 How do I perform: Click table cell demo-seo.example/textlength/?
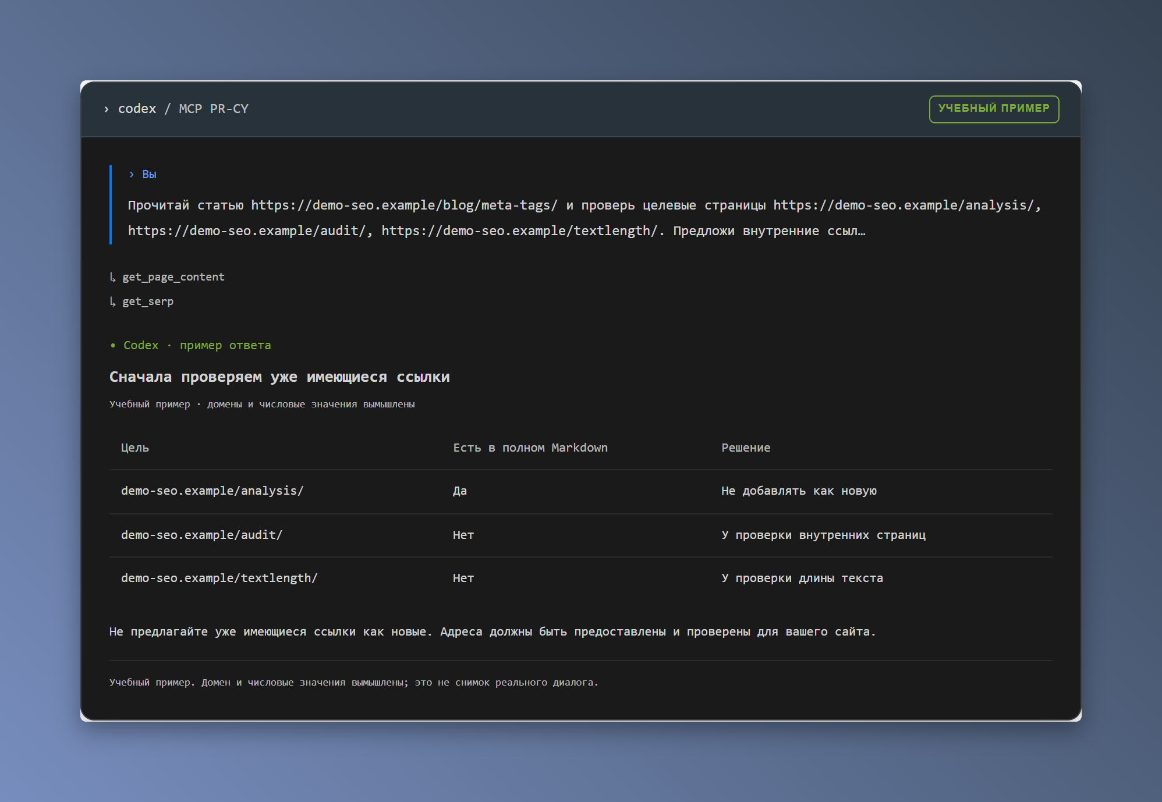[219, 579]
